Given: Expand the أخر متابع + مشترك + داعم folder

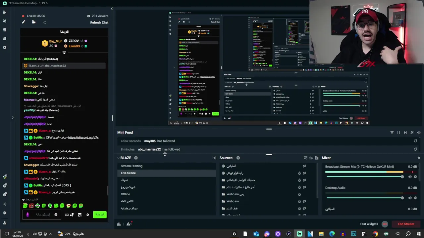Looking at the screenshot, I should click(x=223, y=187).
